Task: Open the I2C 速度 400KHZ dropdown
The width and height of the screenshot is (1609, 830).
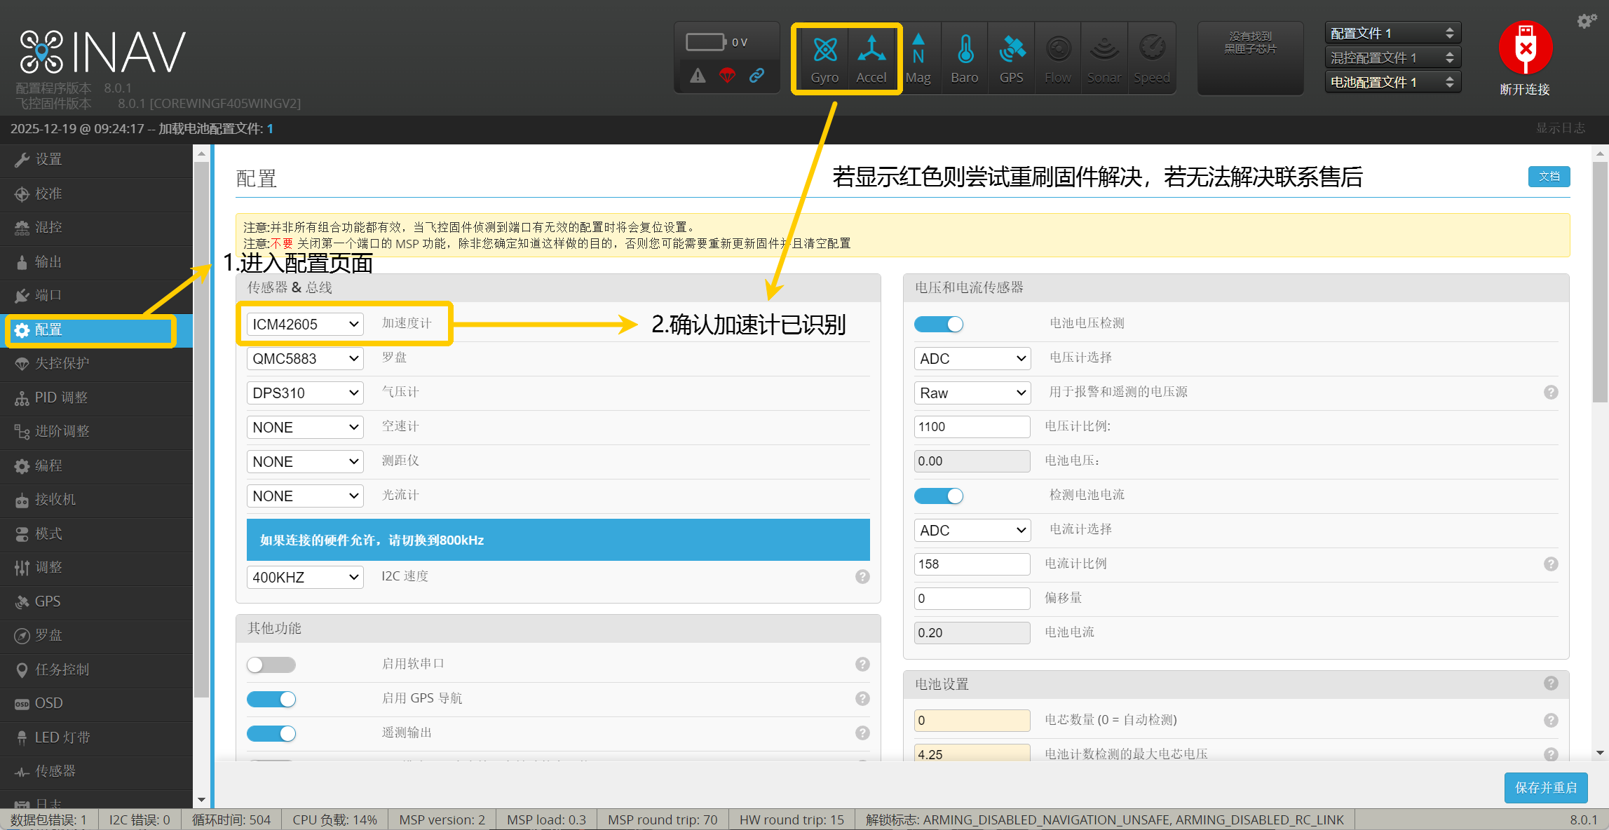Action: click(305, 577)
